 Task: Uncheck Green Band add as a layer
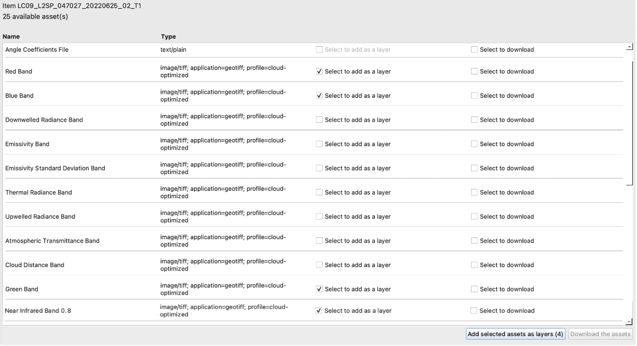click(319, 289)
